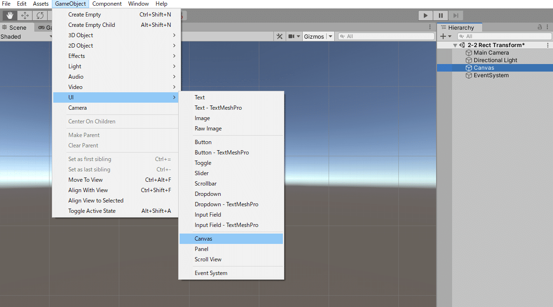Expand the Light submenu
Image resolution: width=553 pixels, height=307 pixels.
pyautogui.click(x=116, y=66)
